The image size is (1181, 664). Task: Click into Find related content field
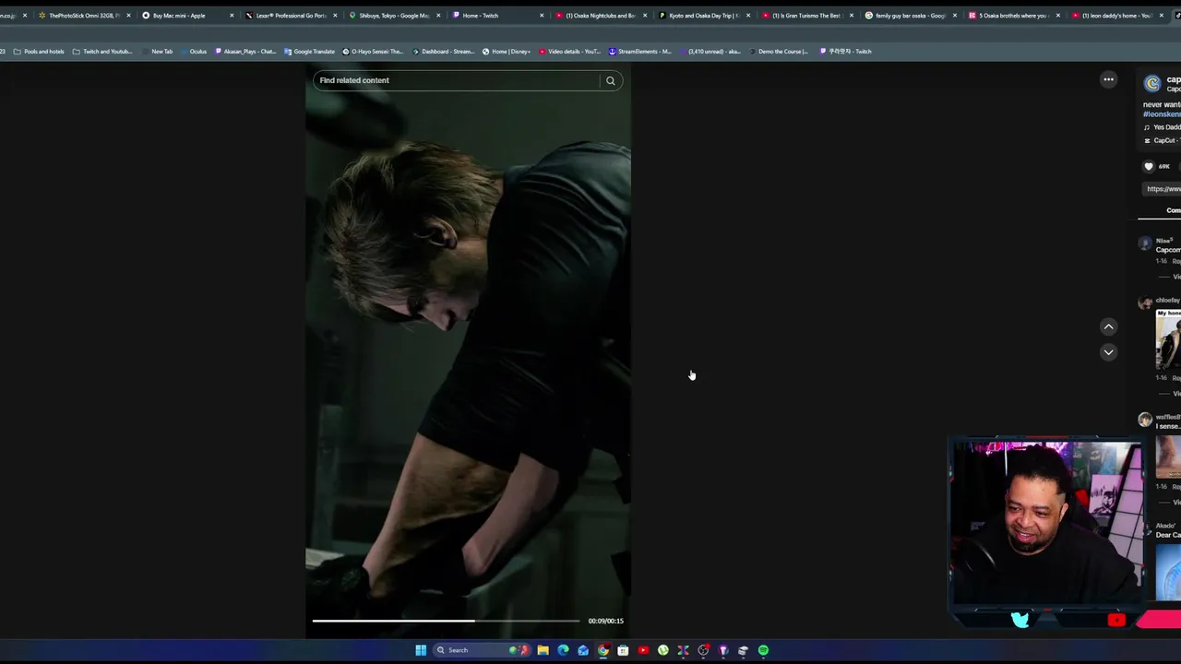[458, 80]
